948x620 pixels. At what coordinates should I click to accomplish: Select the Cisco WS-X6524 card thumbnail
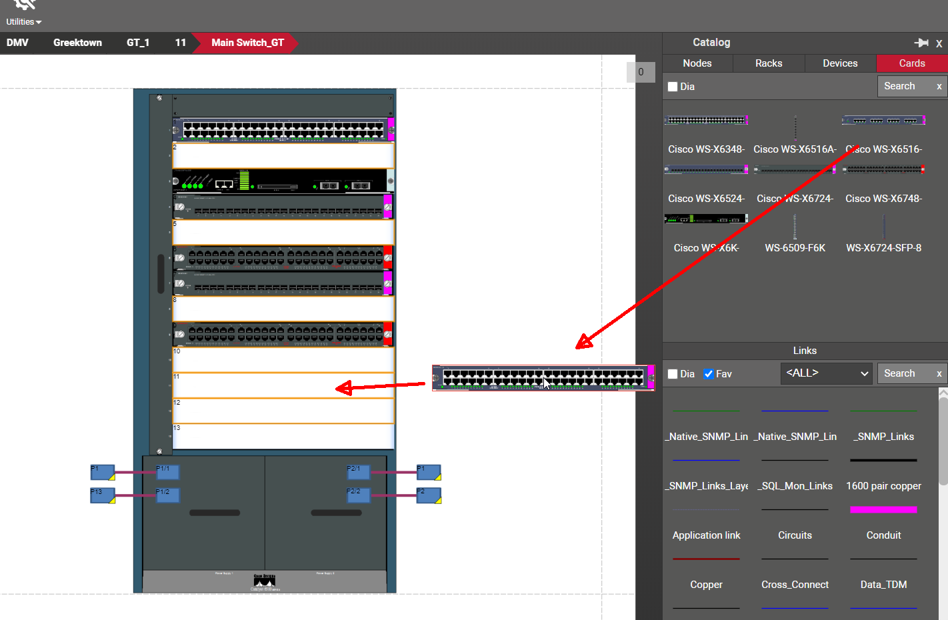(706, 170)
